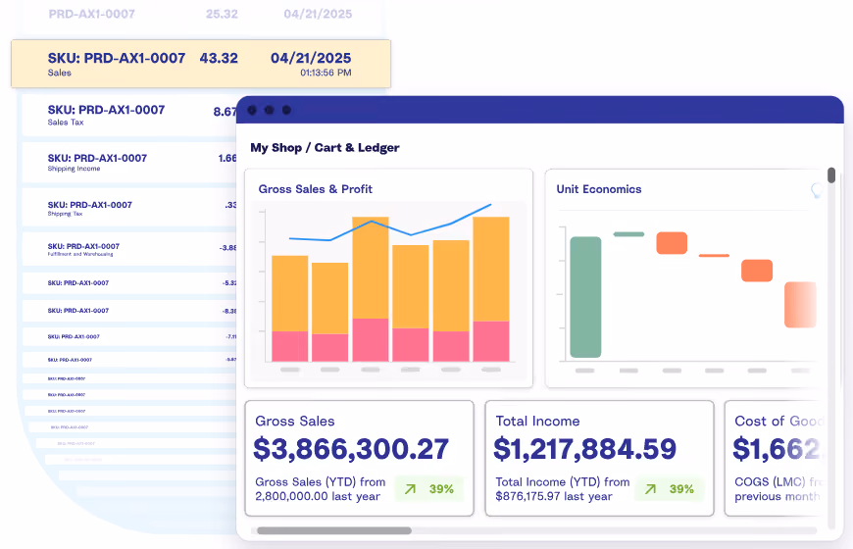853x549 pixels.
Task: Select the Fulfillment and Warehousing ledger row
Action: [x=129, y=249]
